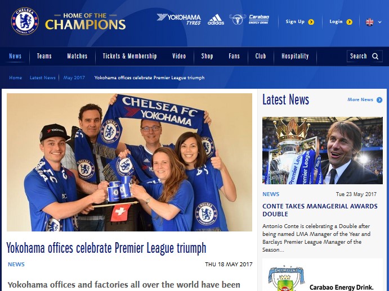Click the Conte trophy news thumbnail
Viewport: 389px width, 291px height.
point(322,151)
